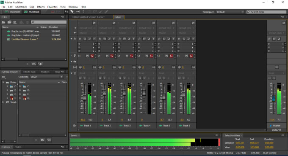Switch to the Markers tab

pyautogui.click(x=45, y=72)
